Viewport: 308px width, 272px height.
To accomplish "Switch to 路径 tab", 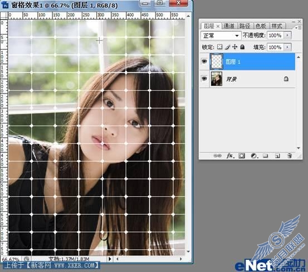I will tap(245, 26).
